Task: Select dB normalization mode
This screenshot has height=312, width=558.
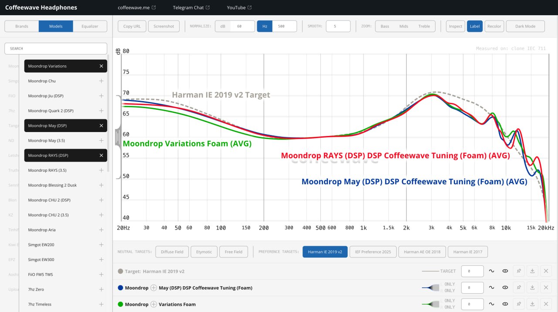Action: pos(223,26)
